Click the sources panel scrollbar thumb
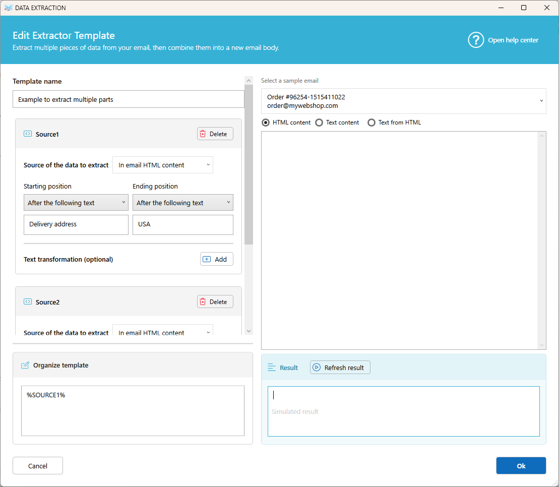Image resolution: width=559 pixels, height=487 pixels. (249, 165)
